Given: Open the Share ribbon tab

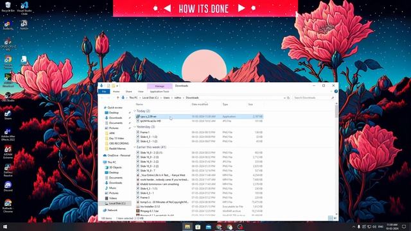Looking at the screenshot, I should coord(128,91).
